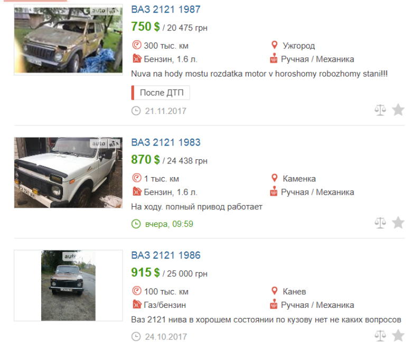Screen dimensions: 420x348
Task: Click the Каменка location pin icon
Action: 274,178
